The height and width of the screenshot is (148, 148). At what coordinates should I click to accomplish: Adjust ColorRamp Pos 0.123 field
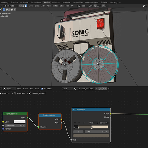tap(97, 132)
